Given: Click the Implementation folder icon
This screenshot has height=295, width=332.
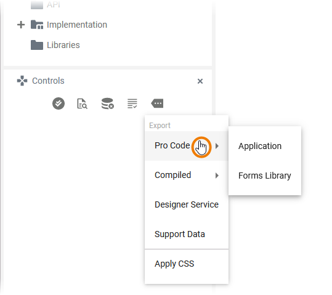Looking at the screenshot, I should pos(37,25).
